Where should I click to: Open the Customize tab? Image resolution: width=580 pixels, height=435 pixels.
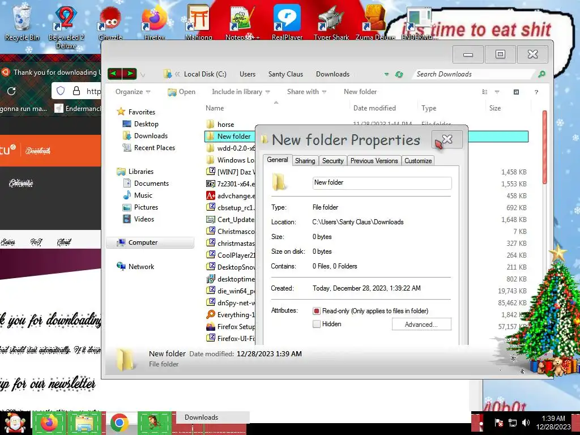pos(418,160)
